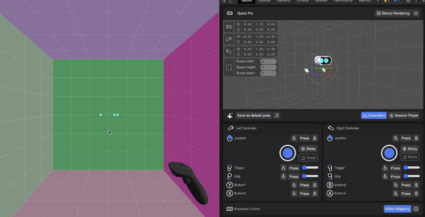Click the power icon beside Stereo Rendering
Image resolution: width=425 pixels, height=217 pixels.
416,14
